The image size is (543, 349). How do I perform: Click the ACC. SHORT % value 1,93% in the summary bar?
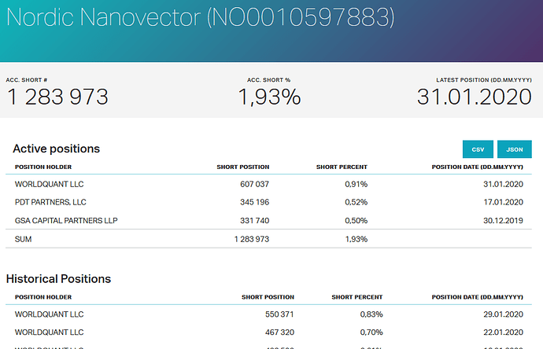point(269,97)
